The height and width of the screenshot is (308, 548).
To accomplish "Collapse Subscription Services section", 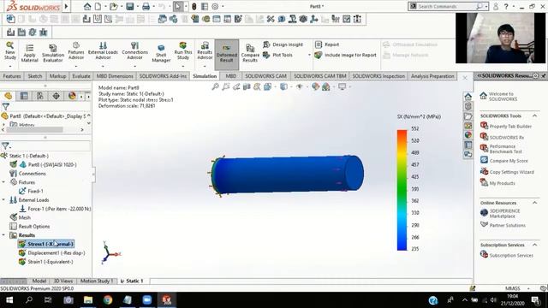I will point(534,245).
